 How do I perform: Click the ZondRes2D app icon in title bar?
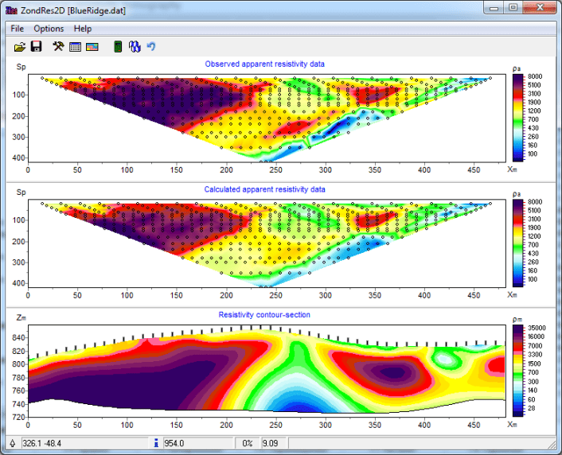[10, 8]
